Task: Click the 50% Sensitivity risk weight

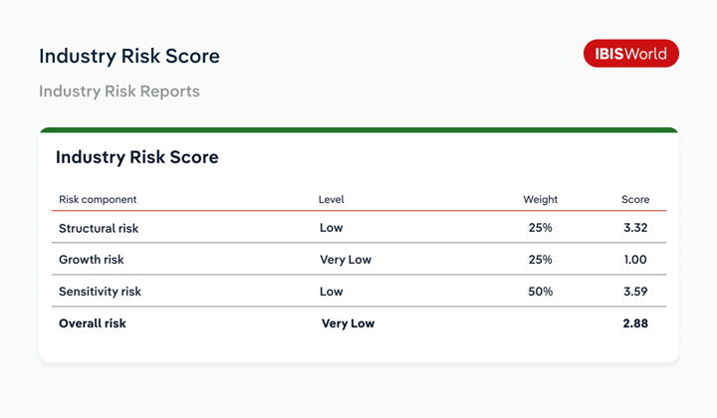Action: [541, 292]
